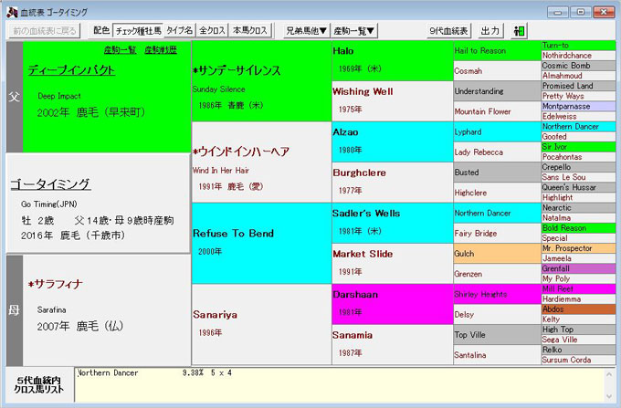
Task: Open the 産駒戦歴 link in sire cell
Action: (x=161, y=50)
